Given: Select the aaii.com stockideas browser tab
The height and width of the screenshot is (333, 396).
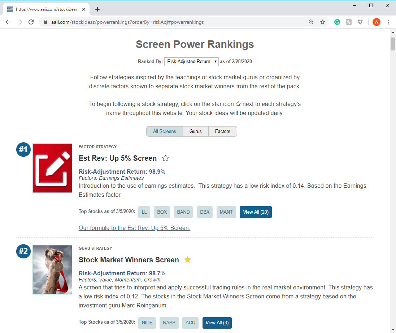Looking at the screenshot, I should click(47, 9).
